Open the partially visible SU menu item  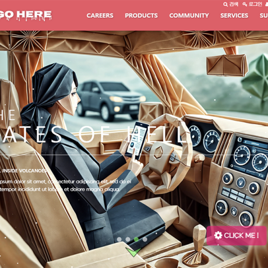(x=264, y=16)
